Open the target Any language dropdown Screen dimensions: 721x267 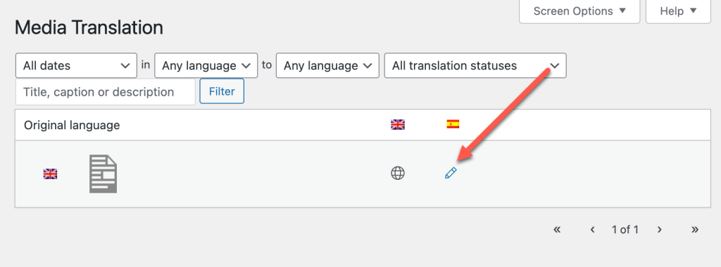pos(327,65)
